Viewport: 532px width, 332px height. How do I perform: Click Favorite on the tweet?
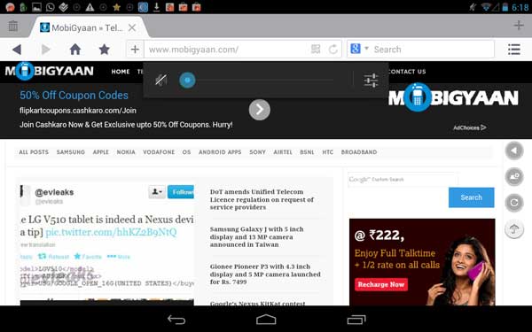(x=88, y=257)
